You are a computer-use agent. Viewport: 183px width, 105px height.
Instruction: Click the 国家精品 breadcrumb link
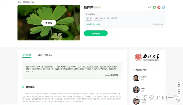(x=26, y=2)
